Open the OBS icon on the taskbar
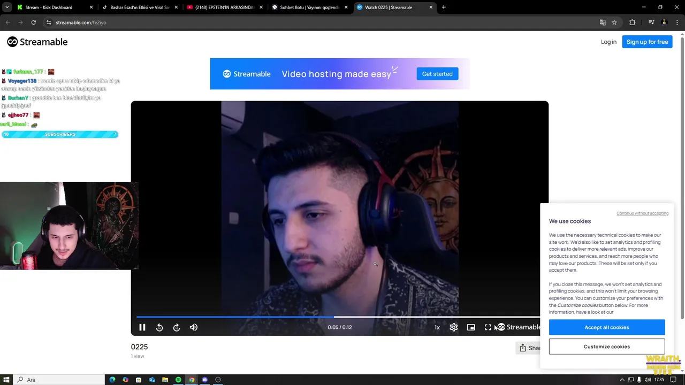This screenshot has height=385, width=685. 218,380
